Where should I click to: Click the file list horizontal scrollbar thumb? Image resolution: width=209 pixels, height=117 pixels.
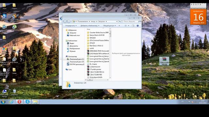click(x=90, y=80)
